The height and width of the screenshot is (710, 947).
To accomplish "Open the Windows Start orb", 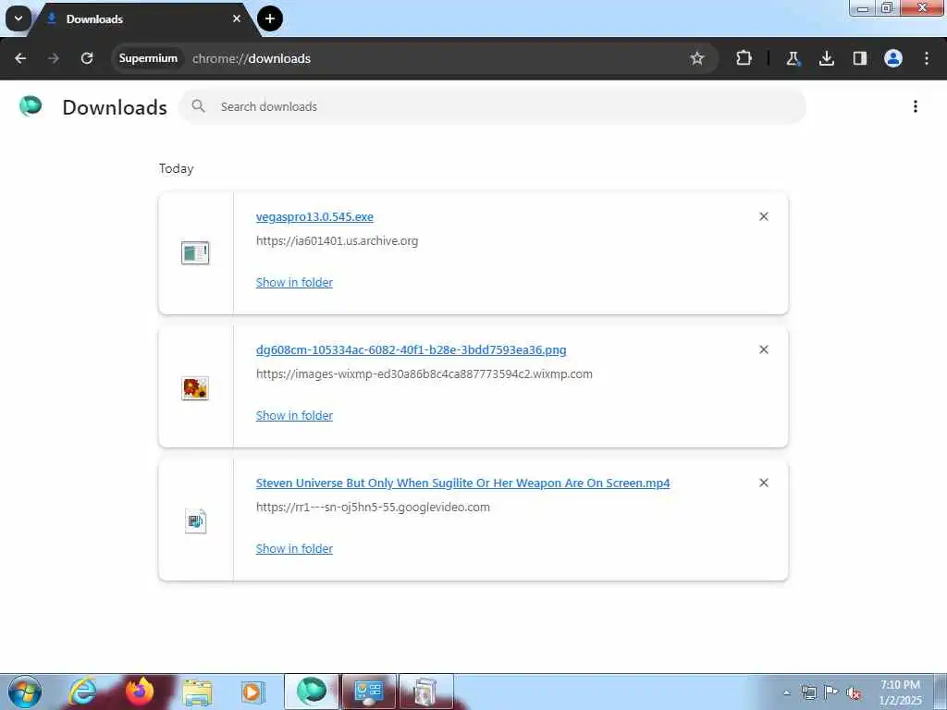I will coord(25,692).
